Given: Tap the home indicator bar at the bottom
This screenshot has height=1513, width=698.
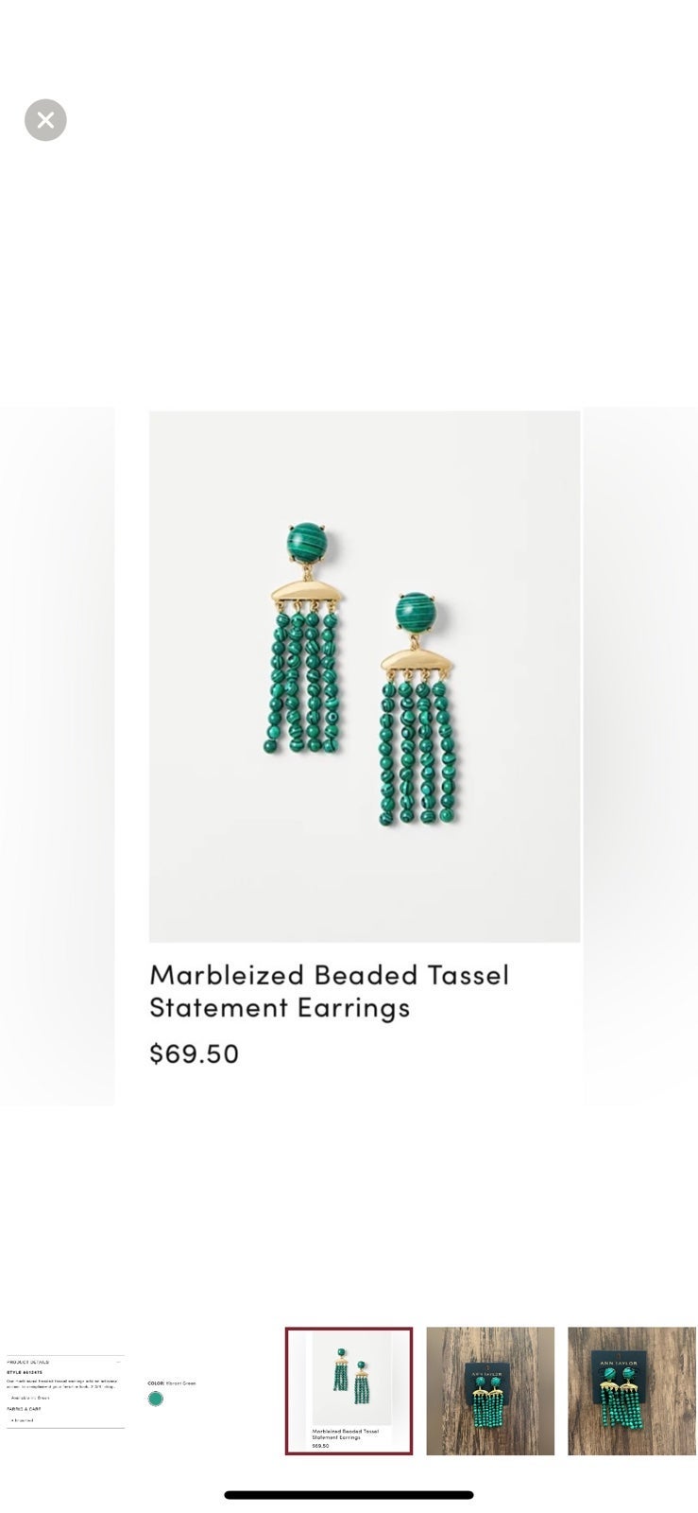Looking at the screenshot, I should (x=349, y=1495).
